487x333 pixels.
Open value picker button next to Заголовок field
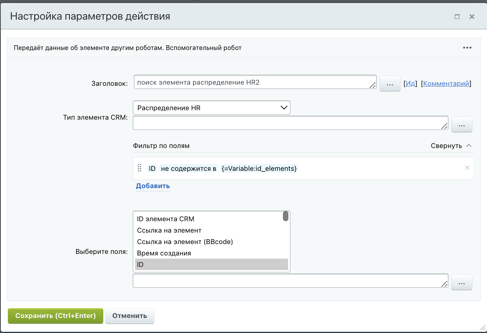(x=390, y=83)
